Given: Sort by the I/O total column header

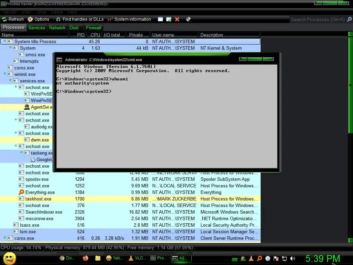Looking at the screenshot, I should tap(113, 35).
